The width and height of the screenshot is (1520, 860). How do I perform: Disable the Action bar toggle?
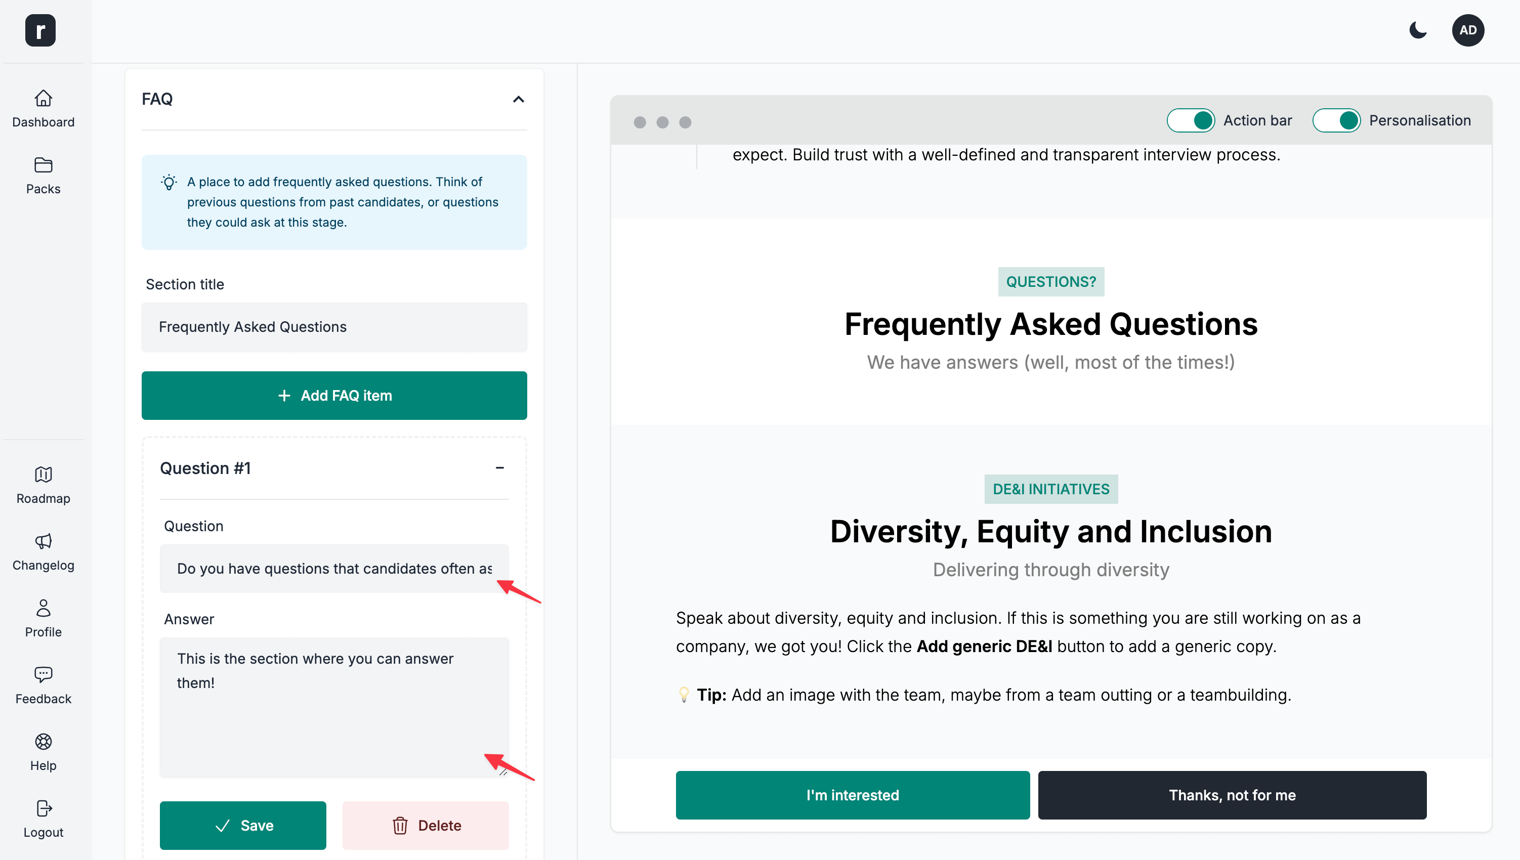coord(1191,120)
